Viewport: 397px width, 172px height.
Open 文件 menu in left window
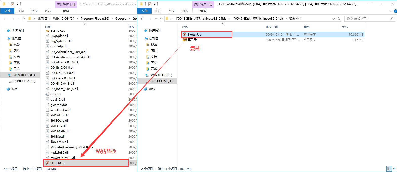pyautogui.click(x=7, y=11)
